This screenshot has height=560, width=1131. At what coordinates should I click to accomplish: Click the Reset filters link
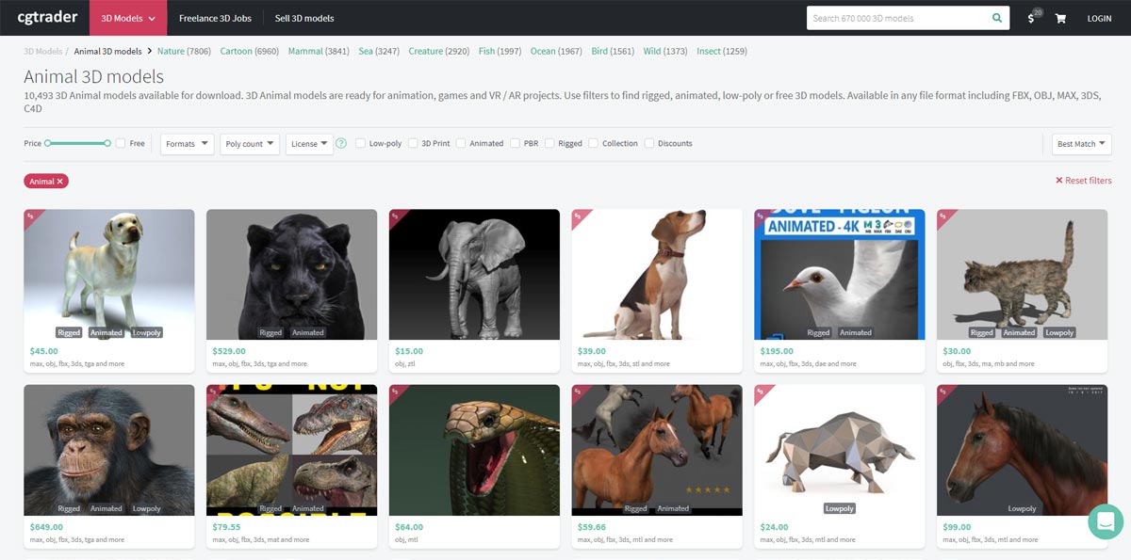pyautogui.click(x=1083, y=181)
